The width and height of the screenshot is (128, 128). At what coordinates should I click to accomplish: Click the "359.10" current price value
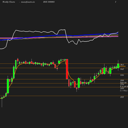(x=123, y=83)
